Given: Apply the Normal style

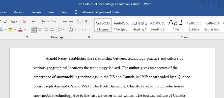Looking at the screenshot, I should click(103, 25).
